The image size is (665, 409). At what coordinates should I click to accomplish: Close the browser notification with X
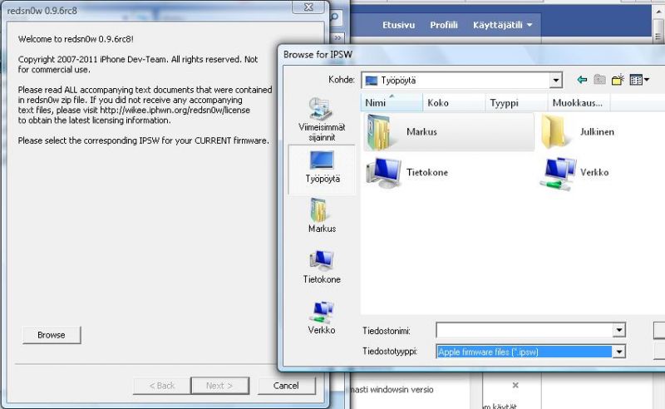click(x=515, y=385)
